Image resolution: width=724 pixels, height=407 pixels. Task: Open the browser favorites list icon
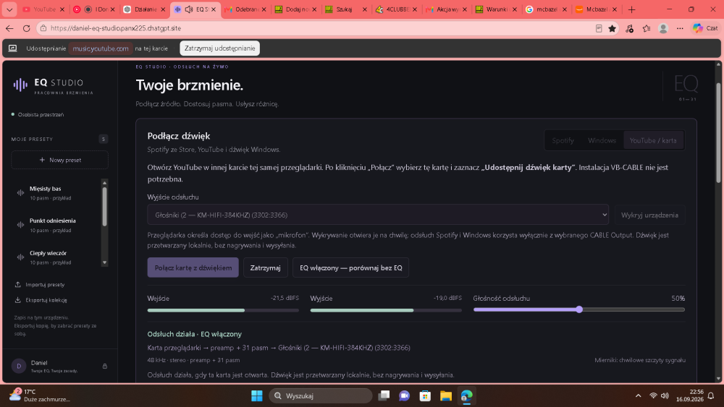pyautogui.click(x=647, y=28)
